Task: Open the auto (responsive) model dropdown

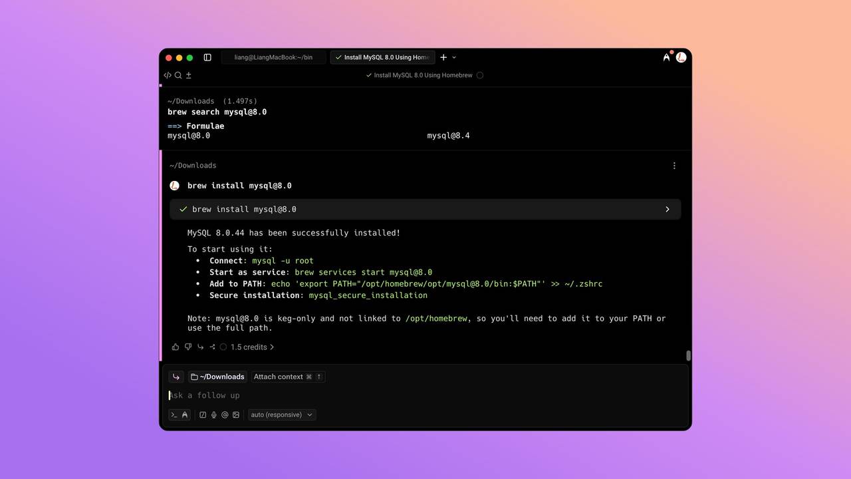Action: pos(281,414)
